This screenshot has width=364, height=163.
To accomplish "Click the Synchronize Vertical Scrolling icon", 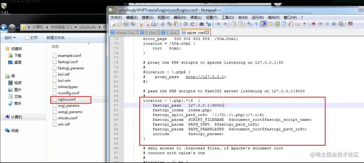I will 234,24.
